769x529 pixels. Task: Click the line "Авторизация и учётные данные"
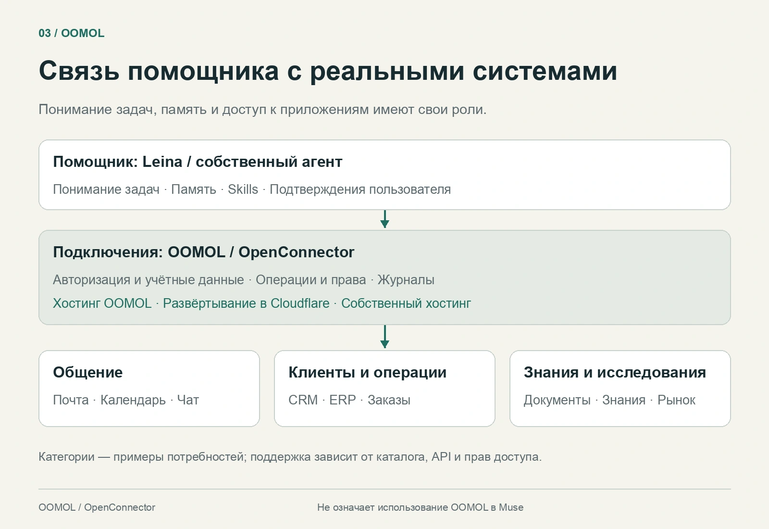click(244, 280)
